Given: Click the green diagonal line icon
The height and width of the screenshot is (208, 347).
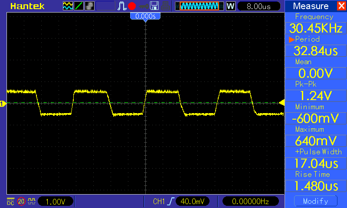Looking at the screenshot, I should tap(79, 6).
